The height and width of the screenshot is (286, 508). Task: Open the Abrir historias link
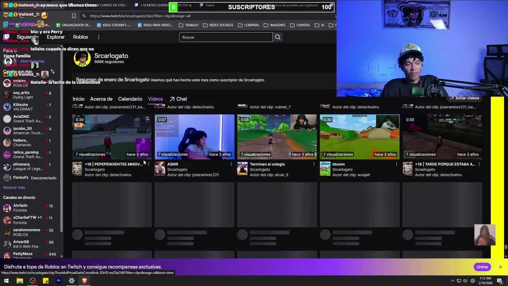(x=32, y=62)
